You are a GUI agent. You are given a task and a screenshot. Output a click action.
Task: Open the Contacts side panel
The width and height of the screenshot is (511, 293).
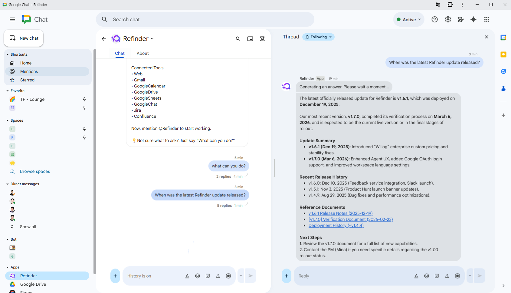[x=503, y=88]
